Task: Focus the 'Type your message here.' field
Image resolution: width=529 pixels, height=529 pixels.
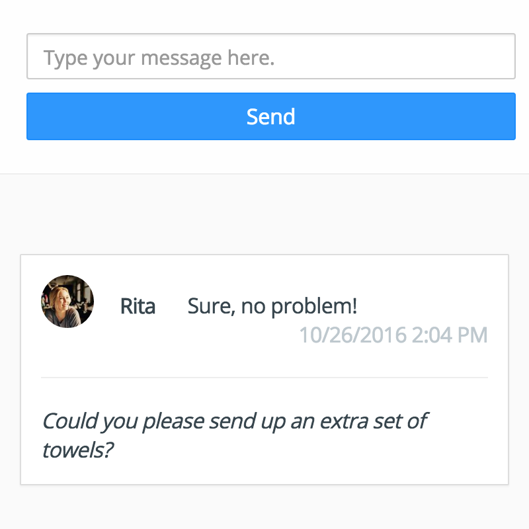Action: click(x=271, y=56)
